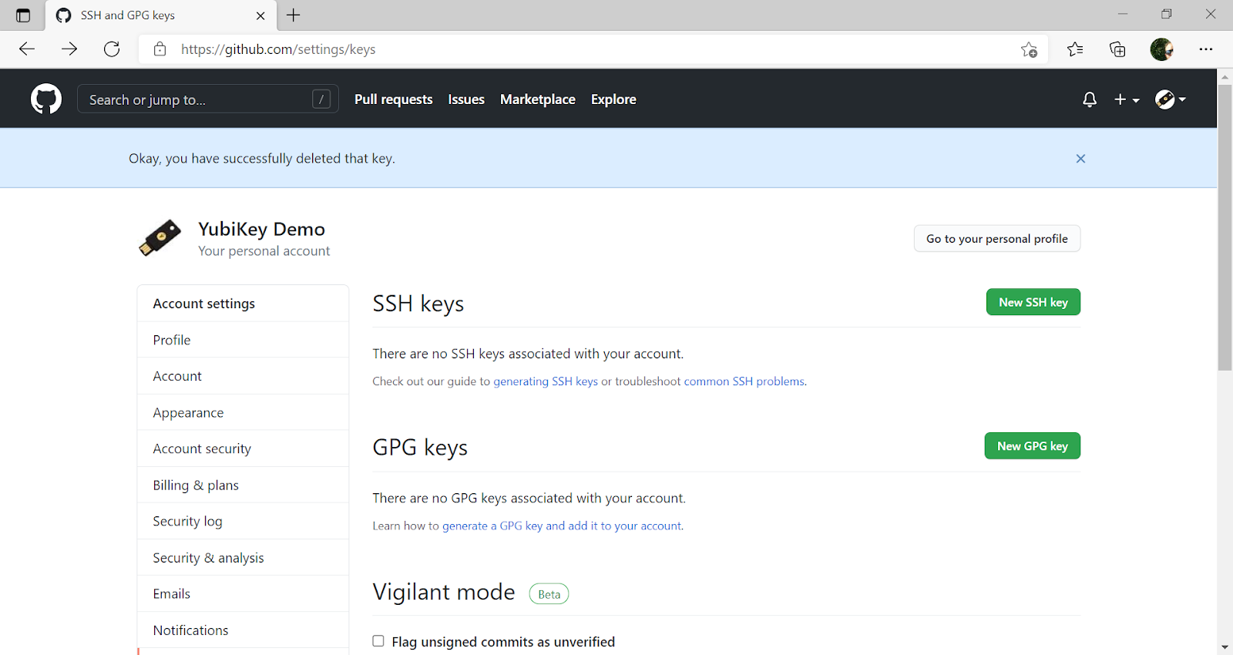Click the New GPG key button
The height and width of the screenshot is (655, 1233).
(x=1032, y=446)
